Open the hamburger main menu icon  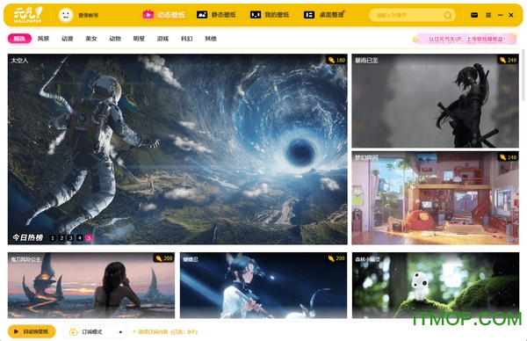click(x=488, y=15)
